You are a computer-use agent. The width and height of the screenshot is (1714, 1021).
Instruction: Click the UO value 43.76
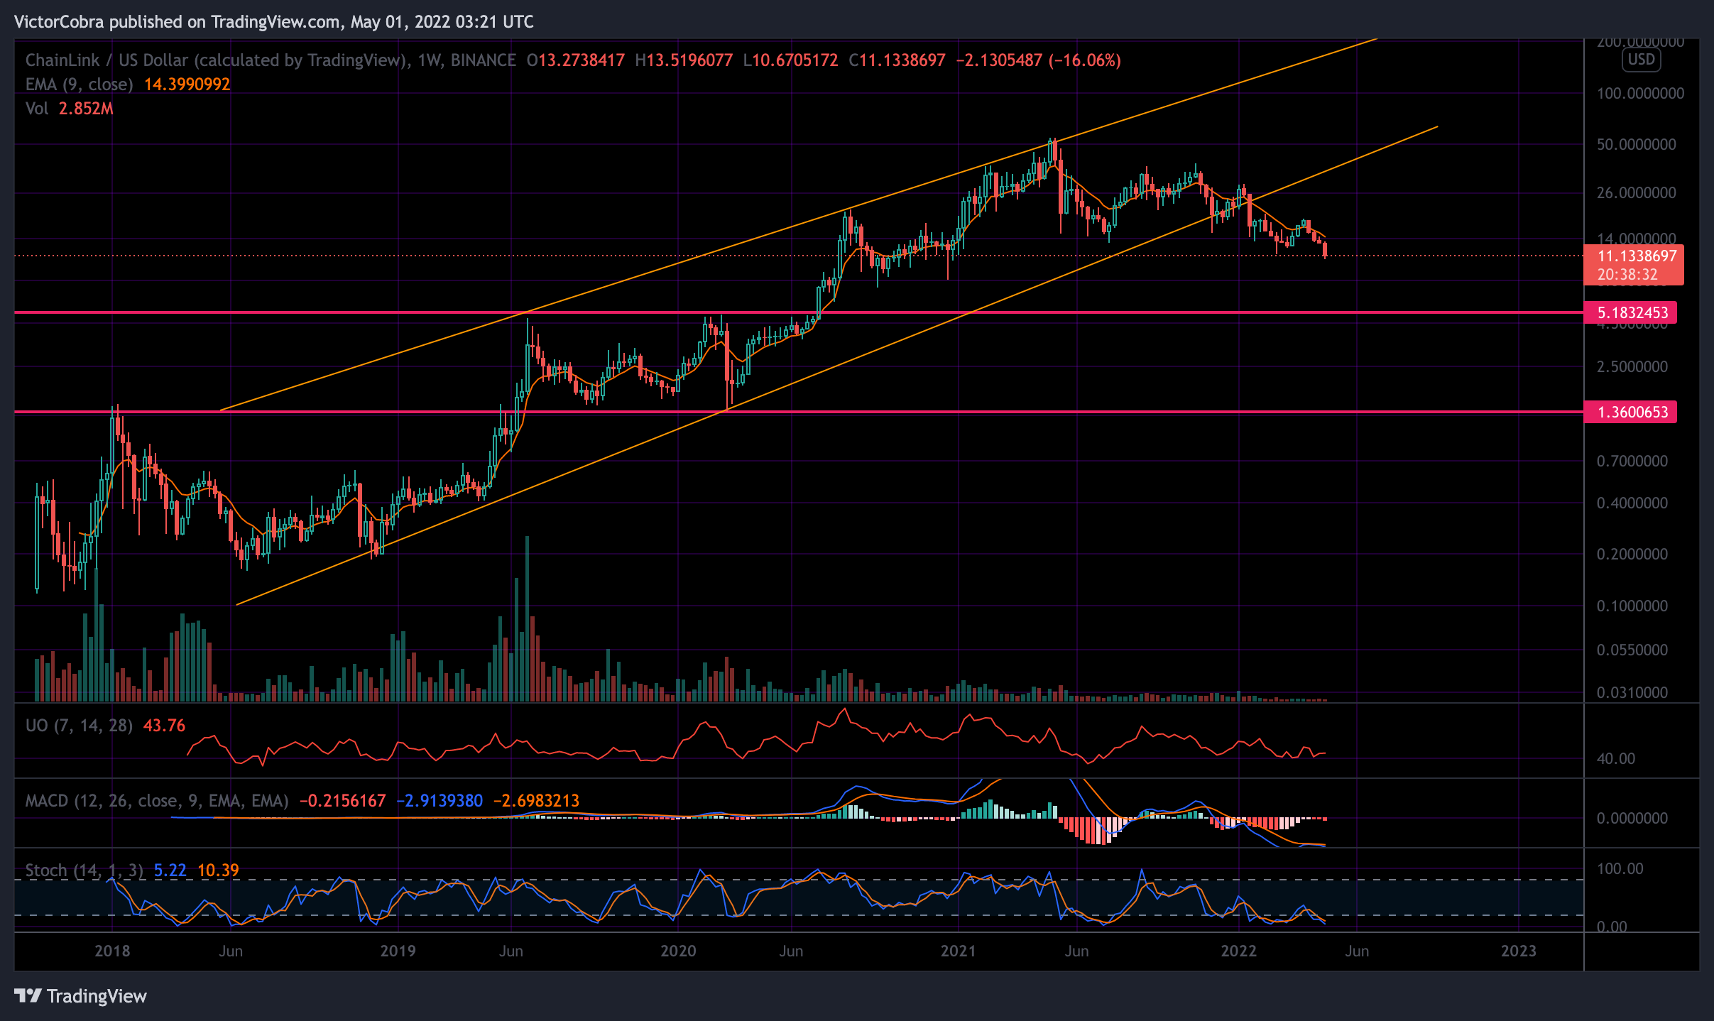[164, 726]
